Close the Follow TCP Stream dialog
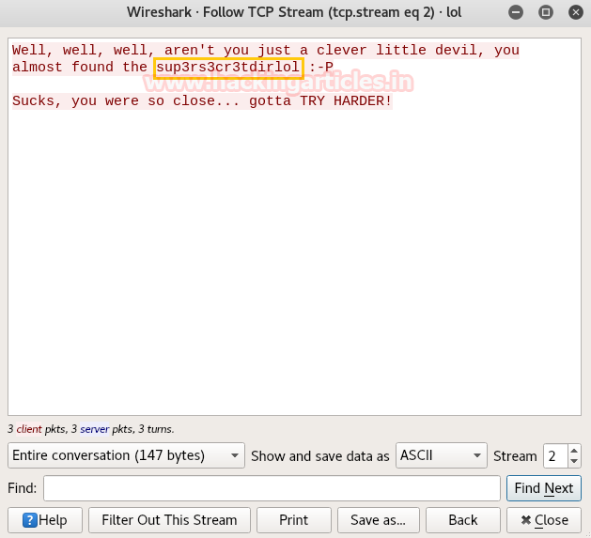Viewport: 591px width, 538px height. pos(544,520)
